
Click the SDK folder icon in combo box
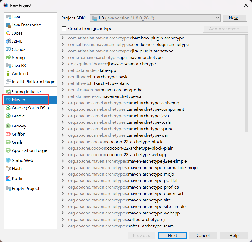(94, 18)
